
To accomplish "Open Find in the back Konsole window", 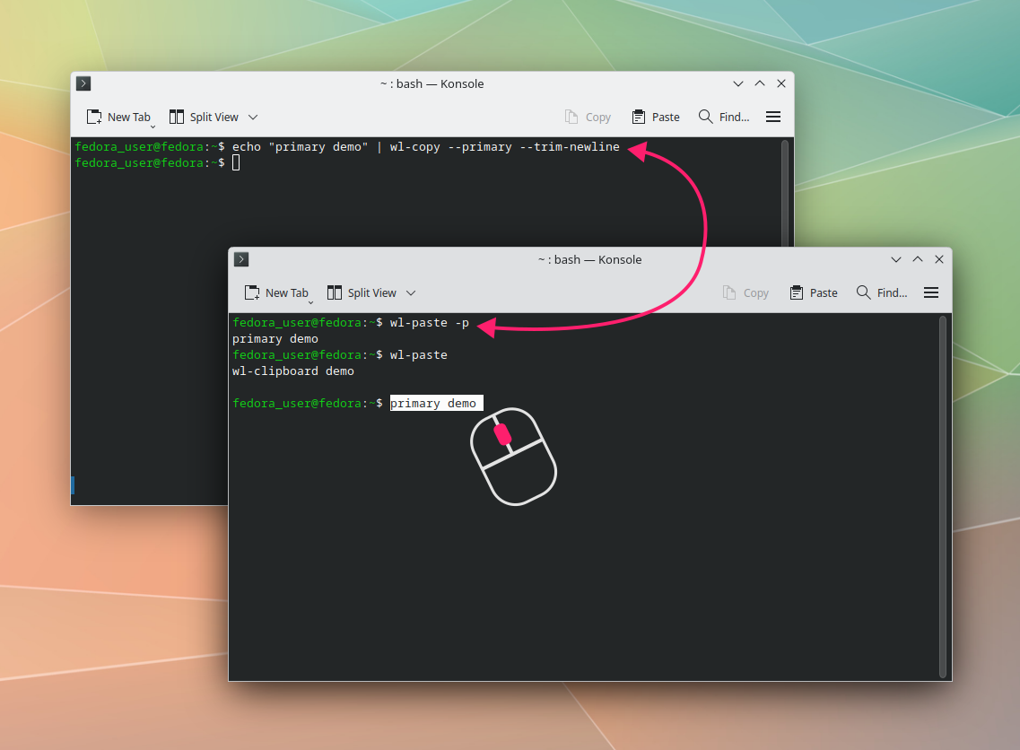I will [x=724, y=118].
